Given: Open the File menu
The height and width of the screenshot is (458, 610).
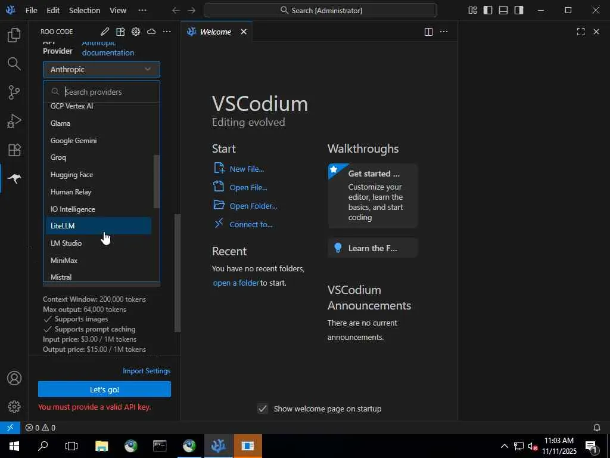Looking at the screenshot, I should (x=31, y=10).
